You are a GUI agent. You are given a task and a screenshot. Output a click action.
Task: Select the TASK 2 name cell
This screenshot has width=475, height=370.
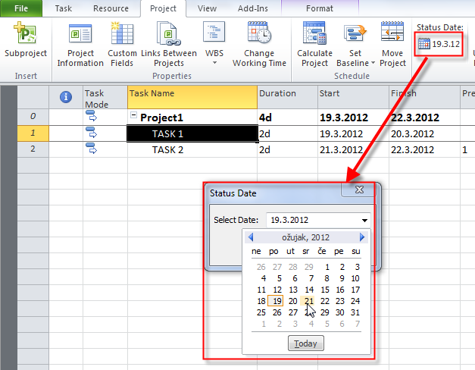(x=167, y=149)
